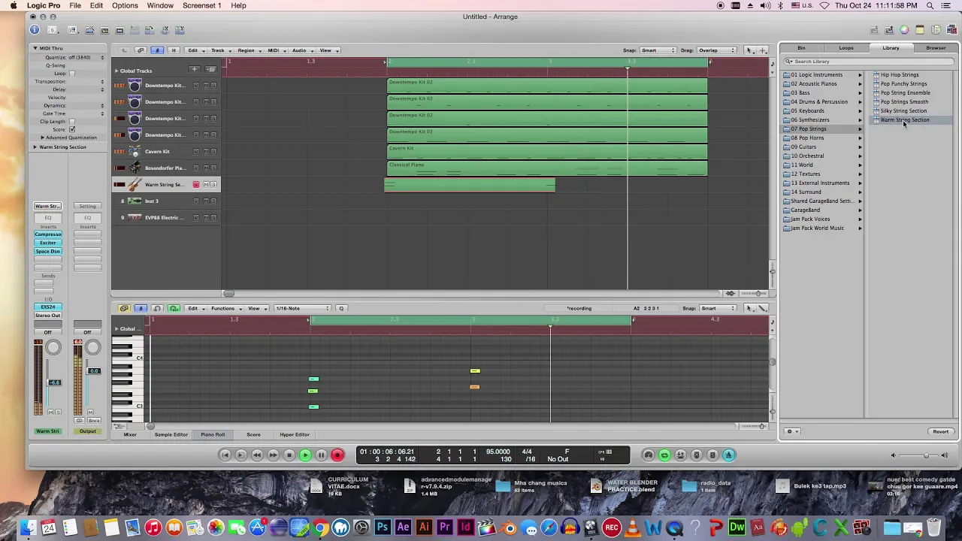Select Silky String Section in Library
Screen dimensions: 962x541
(903, 110)
